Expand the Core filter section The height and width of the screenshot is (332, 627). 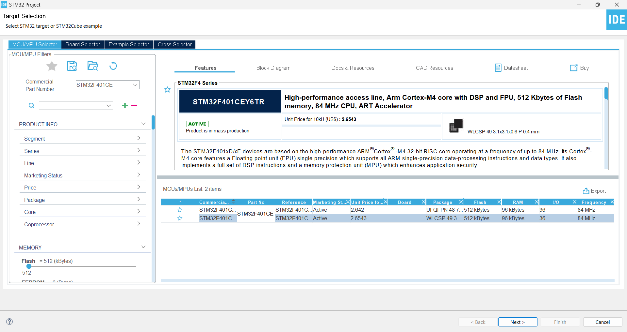point(139,211)
